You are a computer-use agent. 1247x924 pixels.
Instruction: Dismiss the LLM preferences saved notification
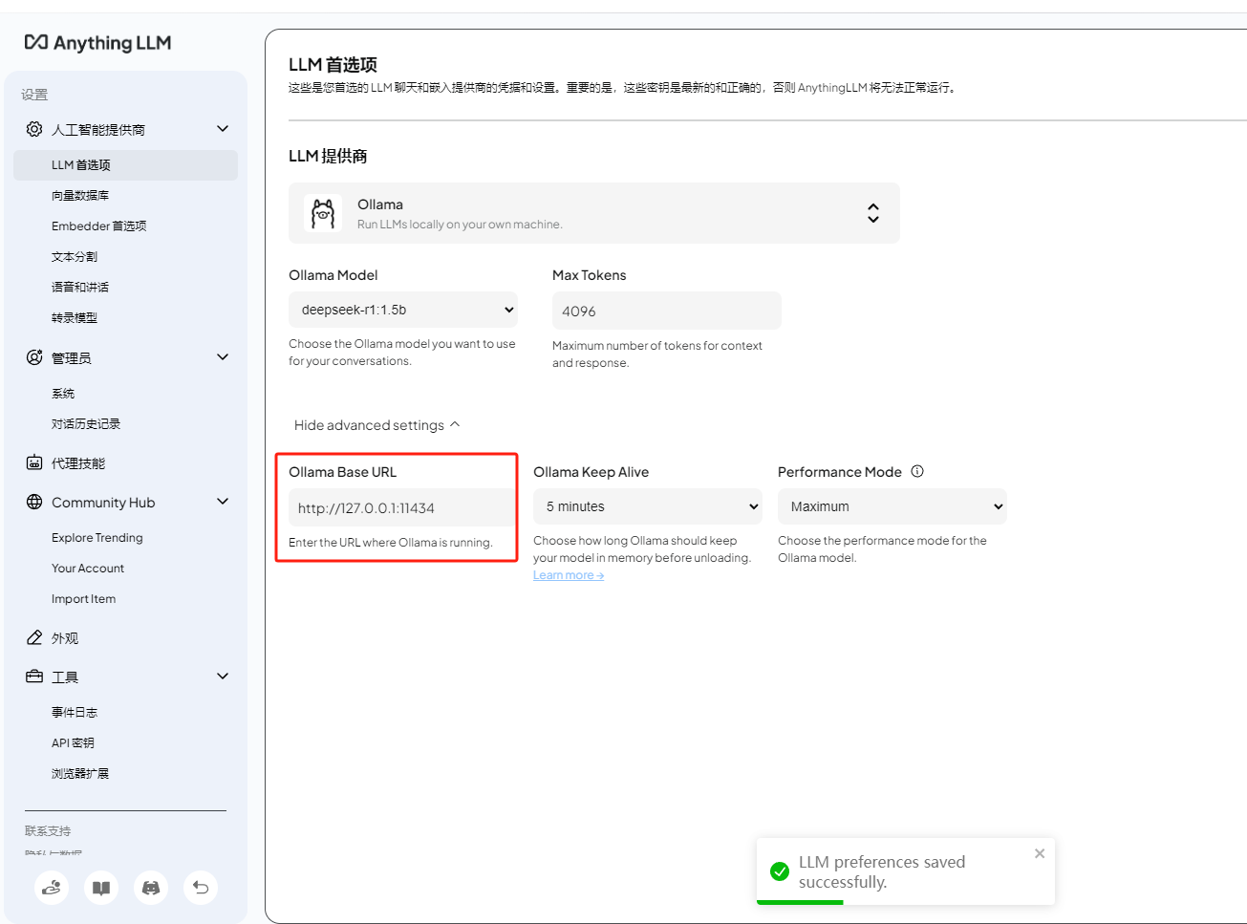tap(1039, 853)
